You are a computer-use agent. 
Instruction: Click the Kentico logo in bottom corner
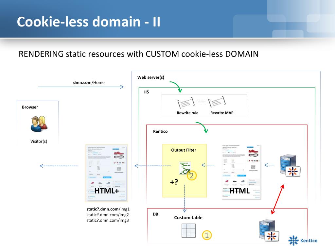pos(303,241)
